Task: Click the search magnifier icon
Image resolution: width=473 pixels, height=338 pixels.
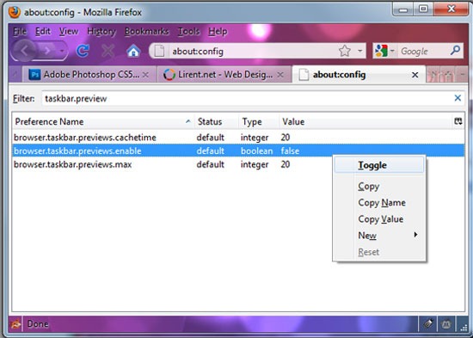Action: pyautogui.click(x=455, y=51)
